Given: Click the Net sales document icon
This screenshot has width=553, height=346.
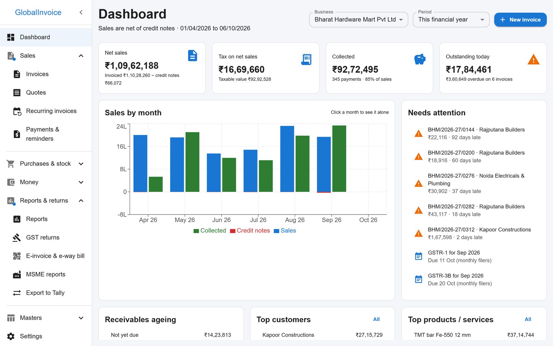Looking at the screenshot, I should point(193,55).
